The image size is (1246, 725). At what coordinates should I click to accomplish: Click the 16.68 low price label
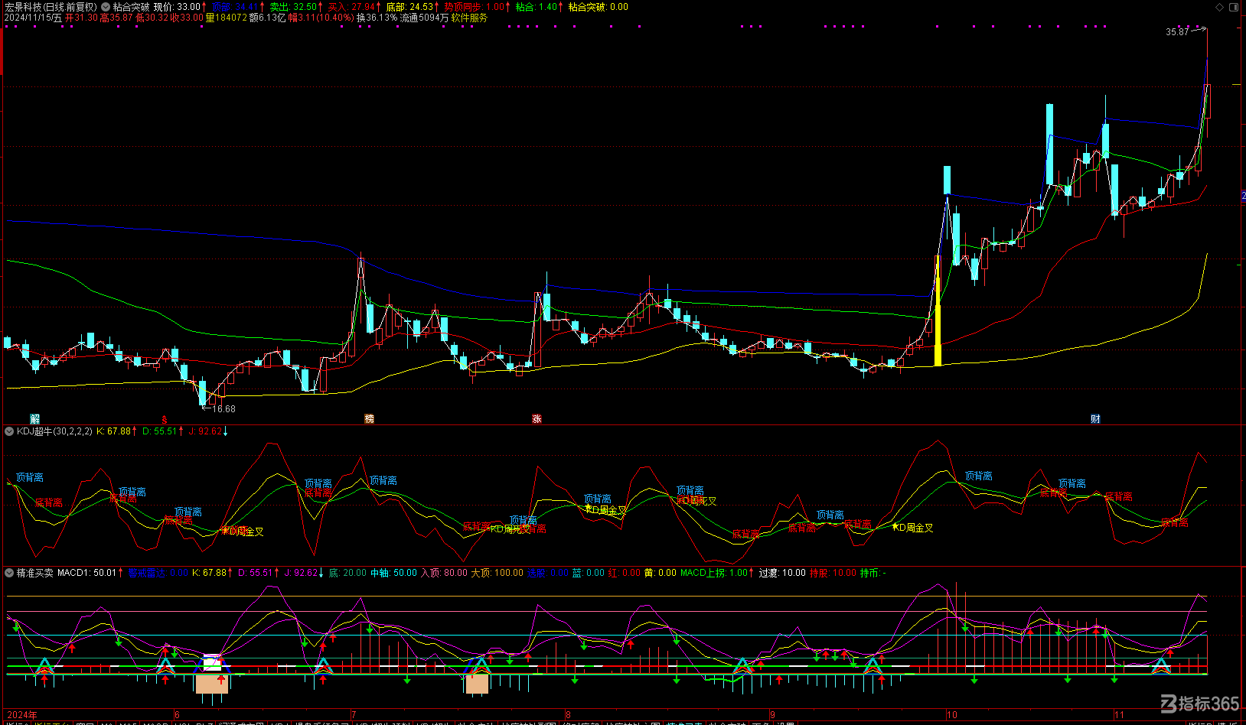coord(223,409)
